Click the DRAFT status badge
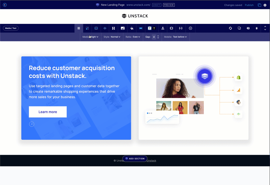 click(x=157, y=5)
